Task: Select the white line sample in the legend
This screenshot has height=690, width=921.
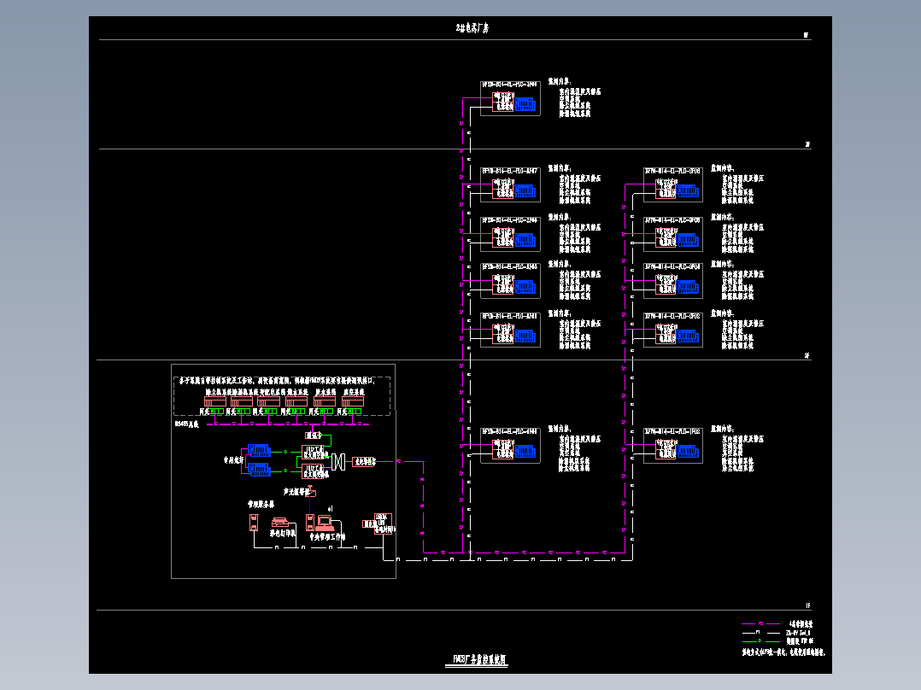Action: (760, 633)
